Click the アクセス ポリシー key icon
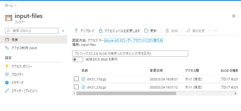The width and height of the screenshot is (241, 111). [x=7, y=66]
